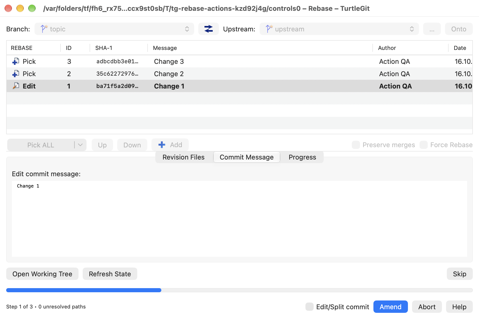
Task: Click the Pick icon in Change 2 row
Action: click(16, 74)
